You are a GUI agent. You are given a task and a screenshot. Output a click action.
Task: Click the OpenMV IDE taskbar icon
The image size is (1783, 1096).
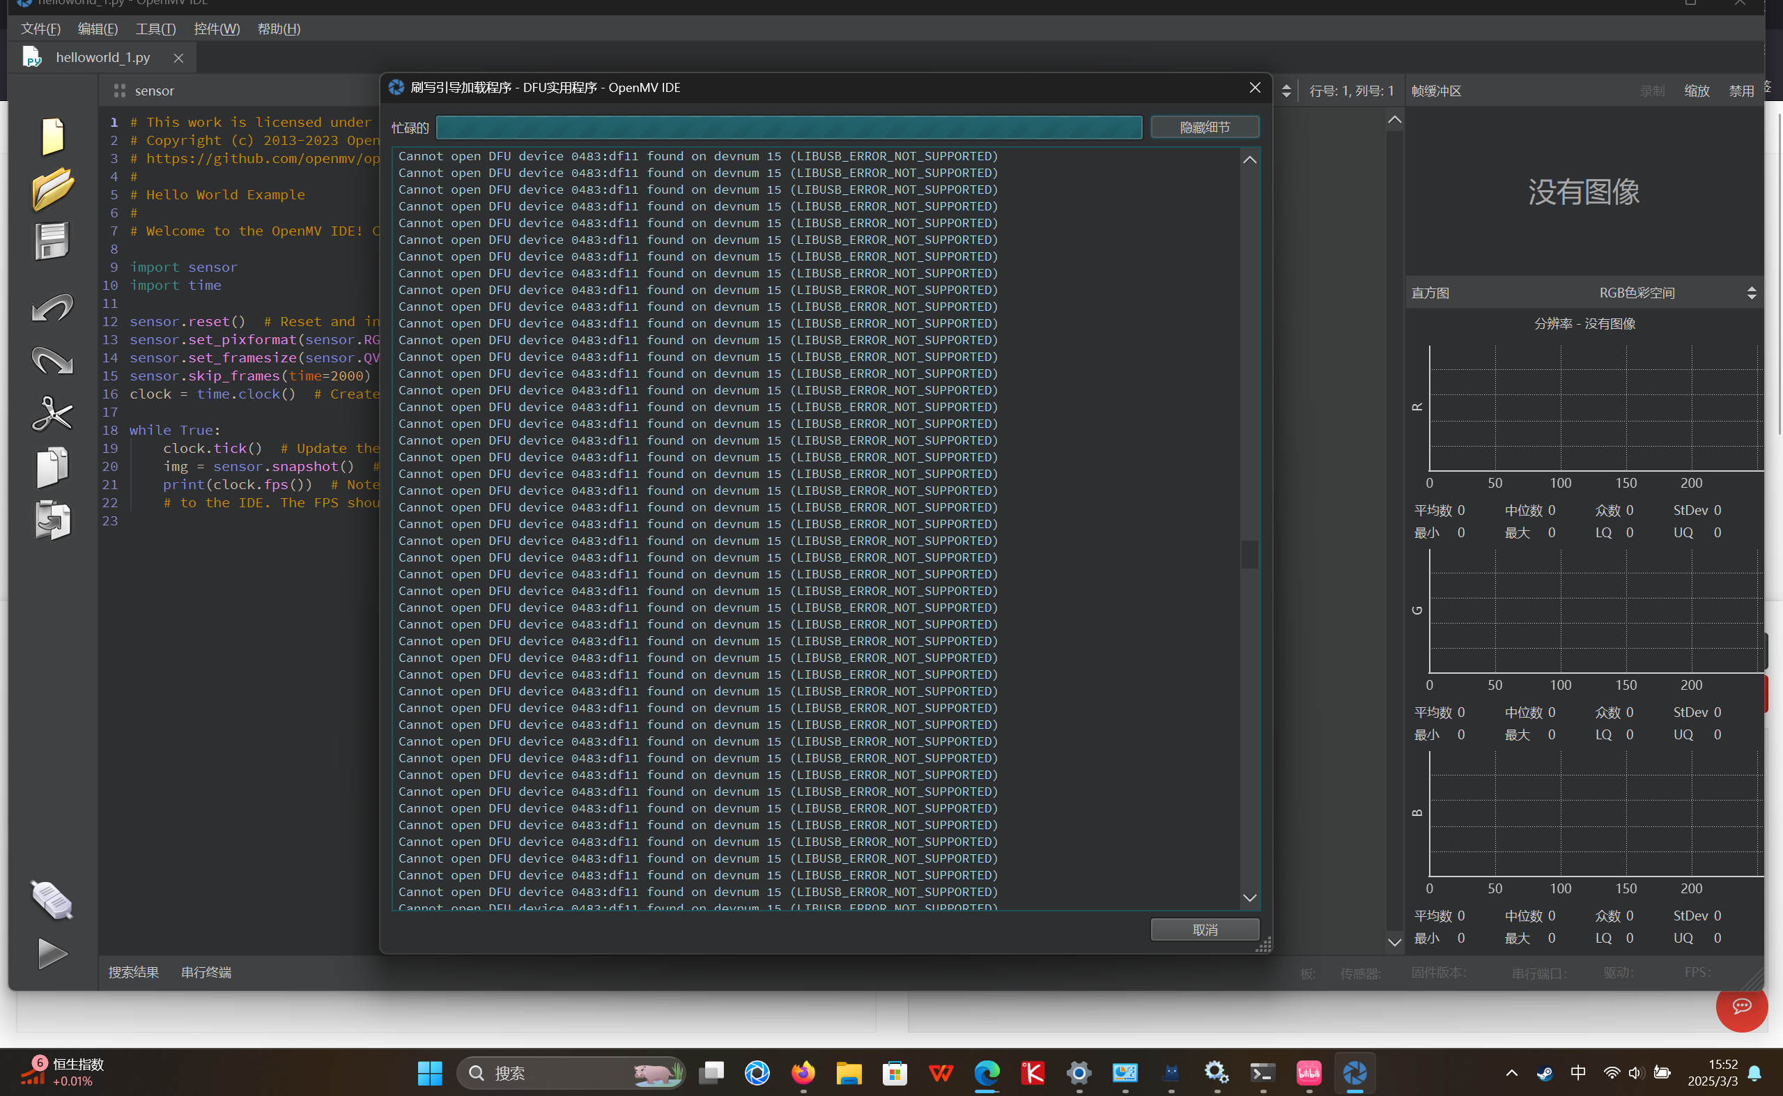pyautogui.click(x=1354, y=1073)
